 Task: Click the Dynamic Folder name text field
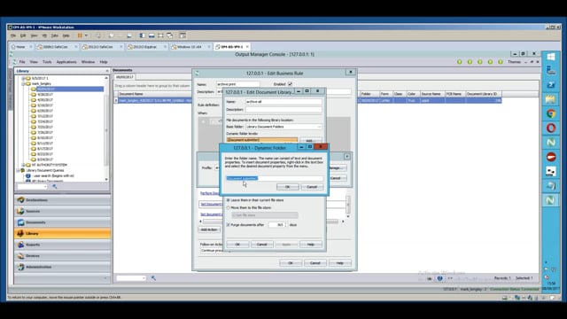coord(275,178)
